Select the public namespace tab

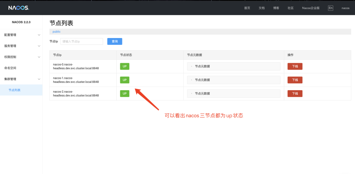[x=57, y=32]
